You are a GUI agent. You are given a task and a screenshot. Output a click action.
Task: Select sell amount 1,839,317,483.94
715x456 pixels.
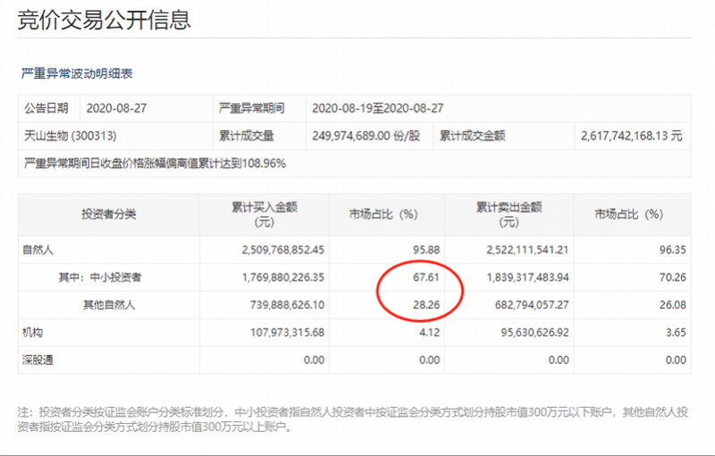(x=527, y=278)
